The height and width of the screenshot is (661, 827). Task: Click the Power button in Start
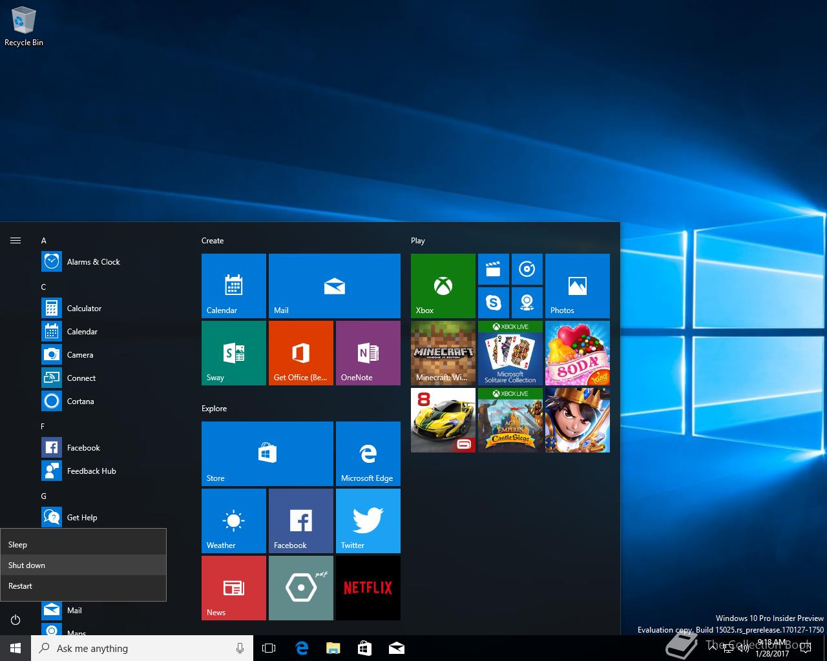[x=16, y=620]
